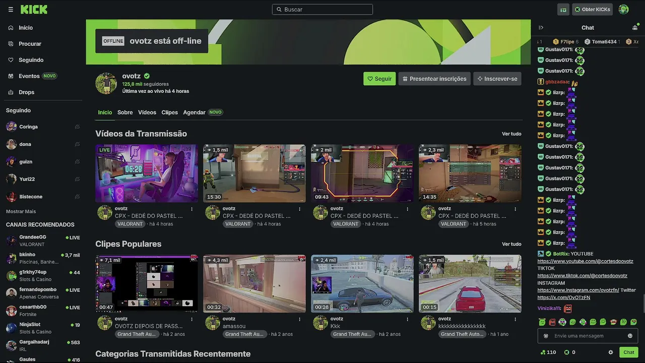
Task: Click Ver tudo for Clipes Populares
Action: (x=511, y=244)
